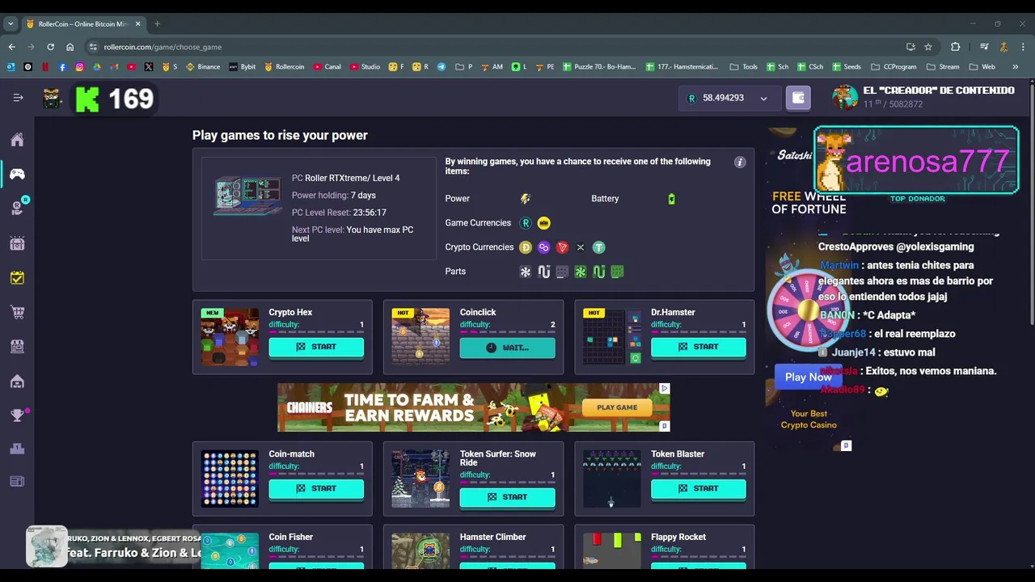
Task: Click the info icon in the rewards panel
Action: (x=739, y=162)
